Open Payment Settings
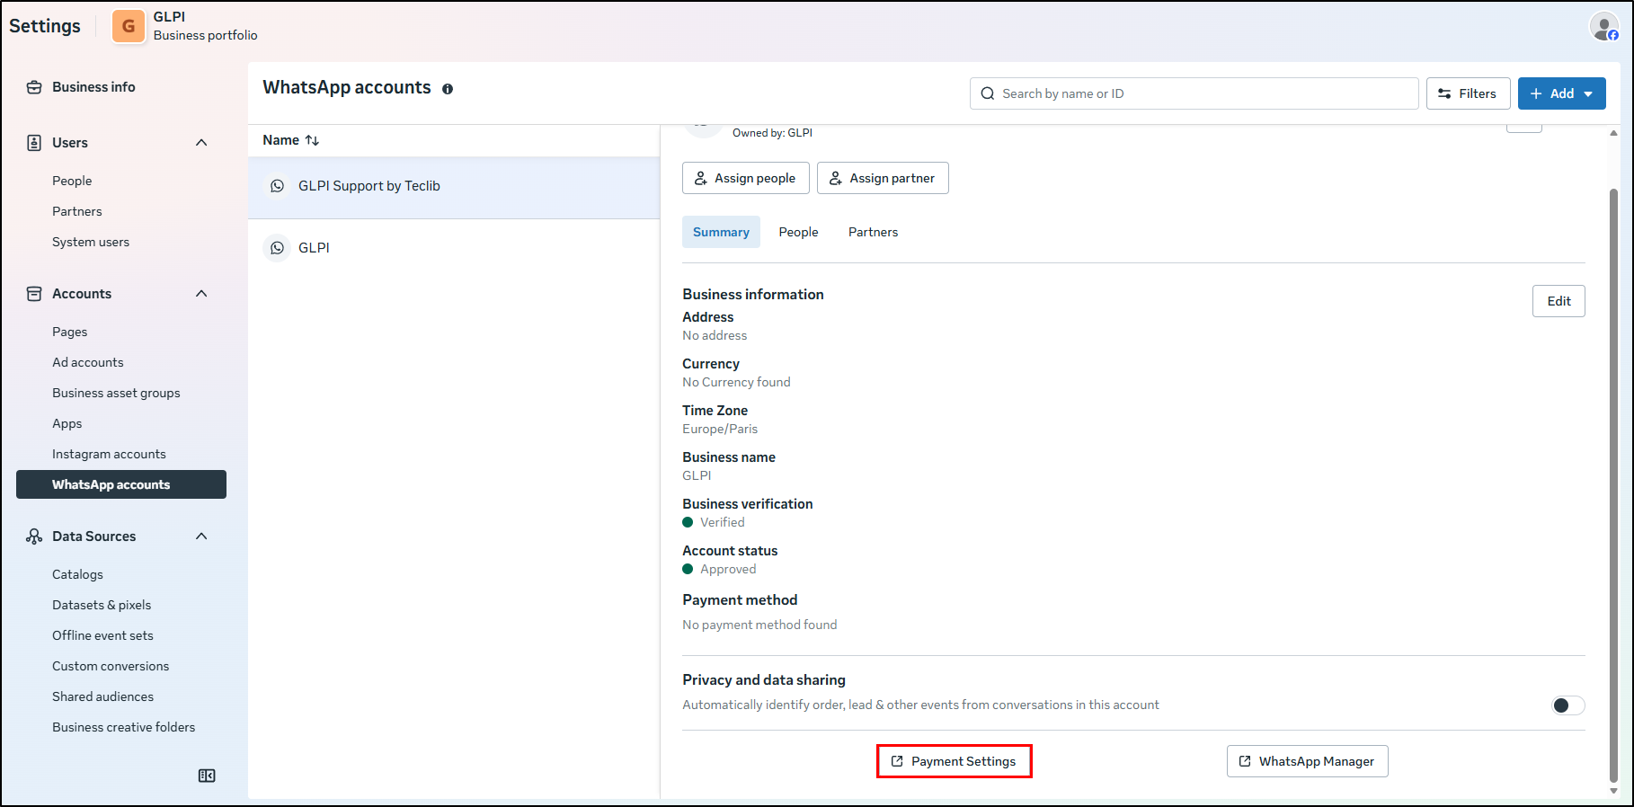The width and height of the screenshot is (1634, 807). pyautogui.click(x=954, y=761)
